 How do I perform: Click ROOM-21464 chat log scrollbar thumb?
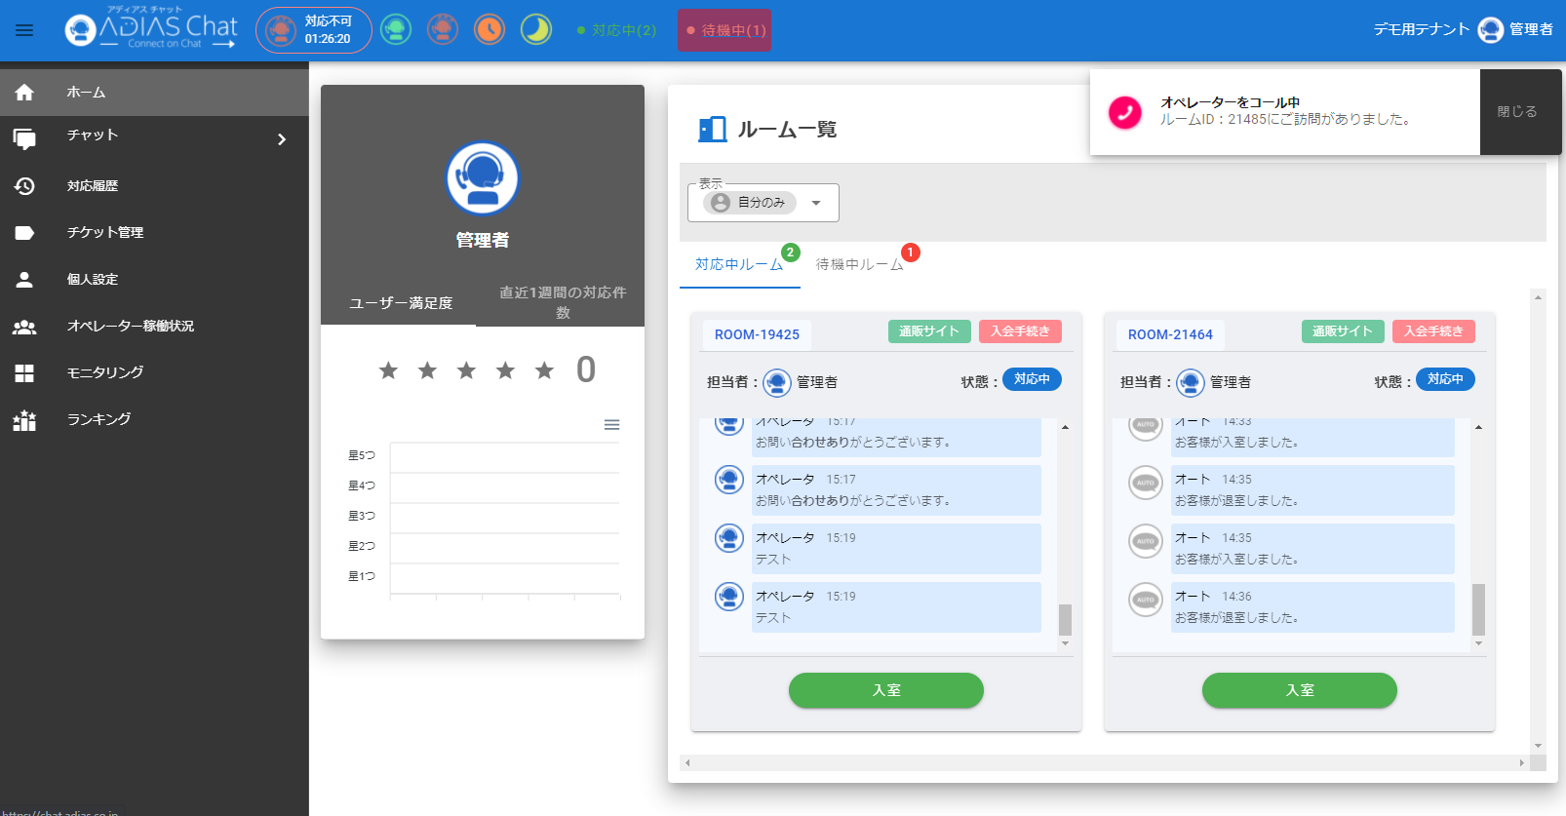(1478, 609)
